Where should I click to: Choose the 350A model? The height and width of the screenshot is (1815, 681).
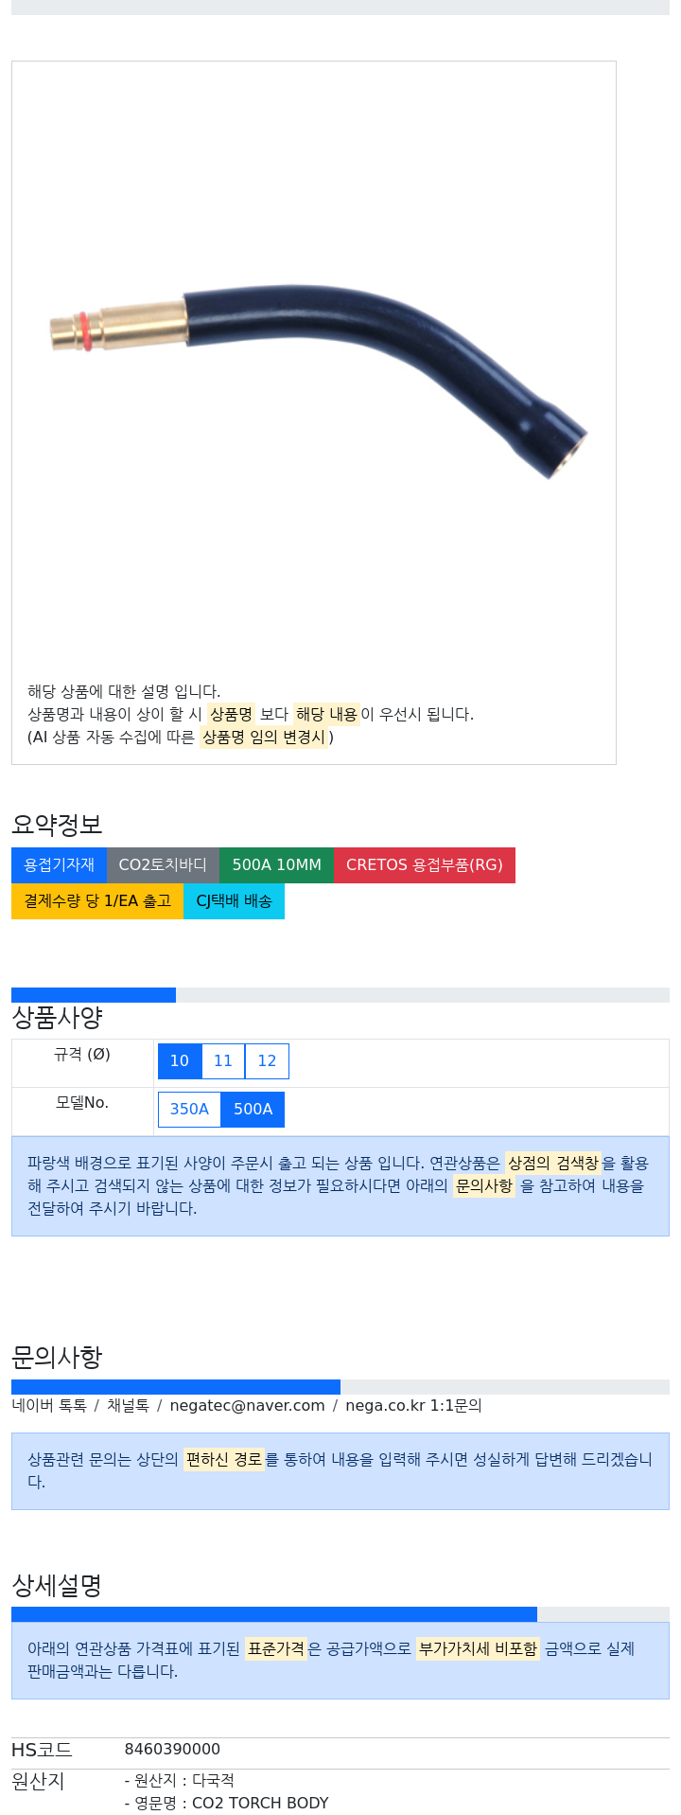coord(189,1110)
